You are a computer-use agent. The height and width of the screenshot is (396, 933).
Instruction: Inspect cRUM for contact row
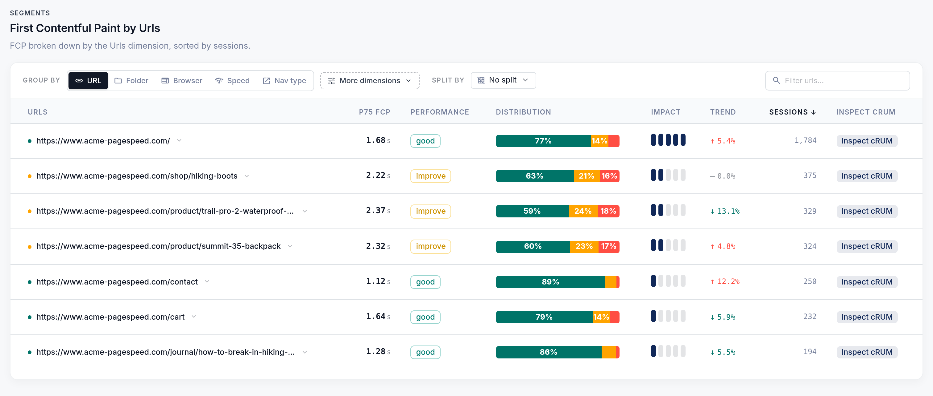[x=867, y=282]
